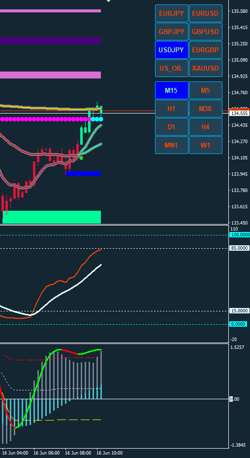Change timeframe to H1
250x458 pixels.
pos(171,109)
